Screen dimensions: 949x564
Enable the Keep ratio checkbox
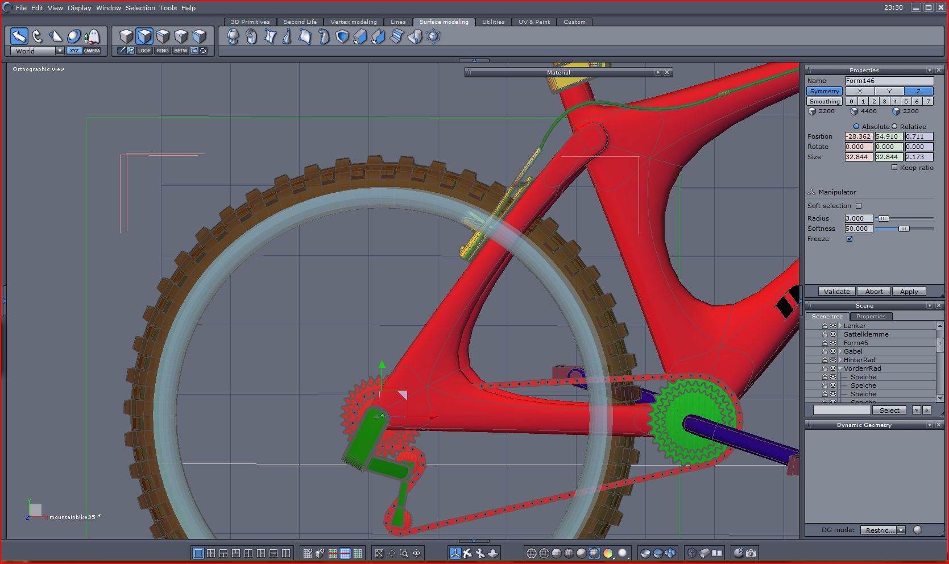[x=894, y=167]
